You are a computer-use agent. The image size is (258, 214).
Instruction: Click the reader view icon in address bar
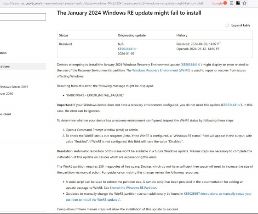pos(231,3)
